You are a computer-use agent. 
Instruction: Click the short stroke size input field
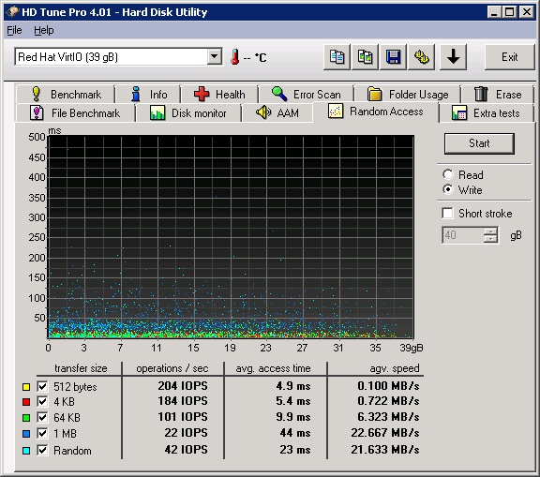click(463, 235)
